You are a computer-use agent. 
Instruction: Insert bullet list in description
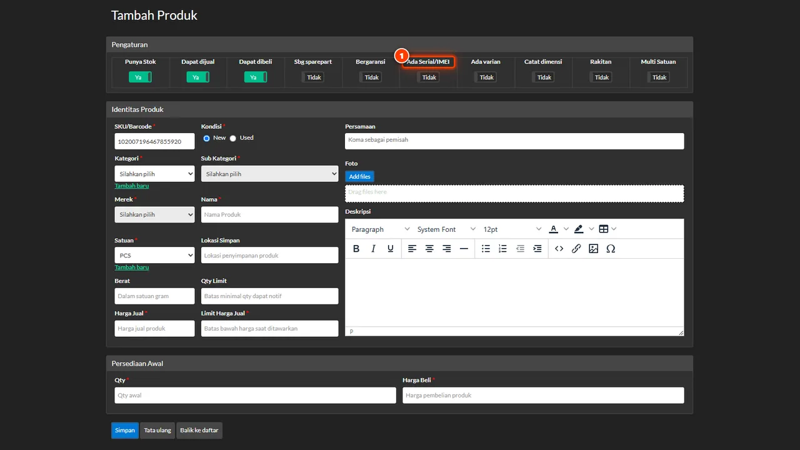tap(486, 249)
